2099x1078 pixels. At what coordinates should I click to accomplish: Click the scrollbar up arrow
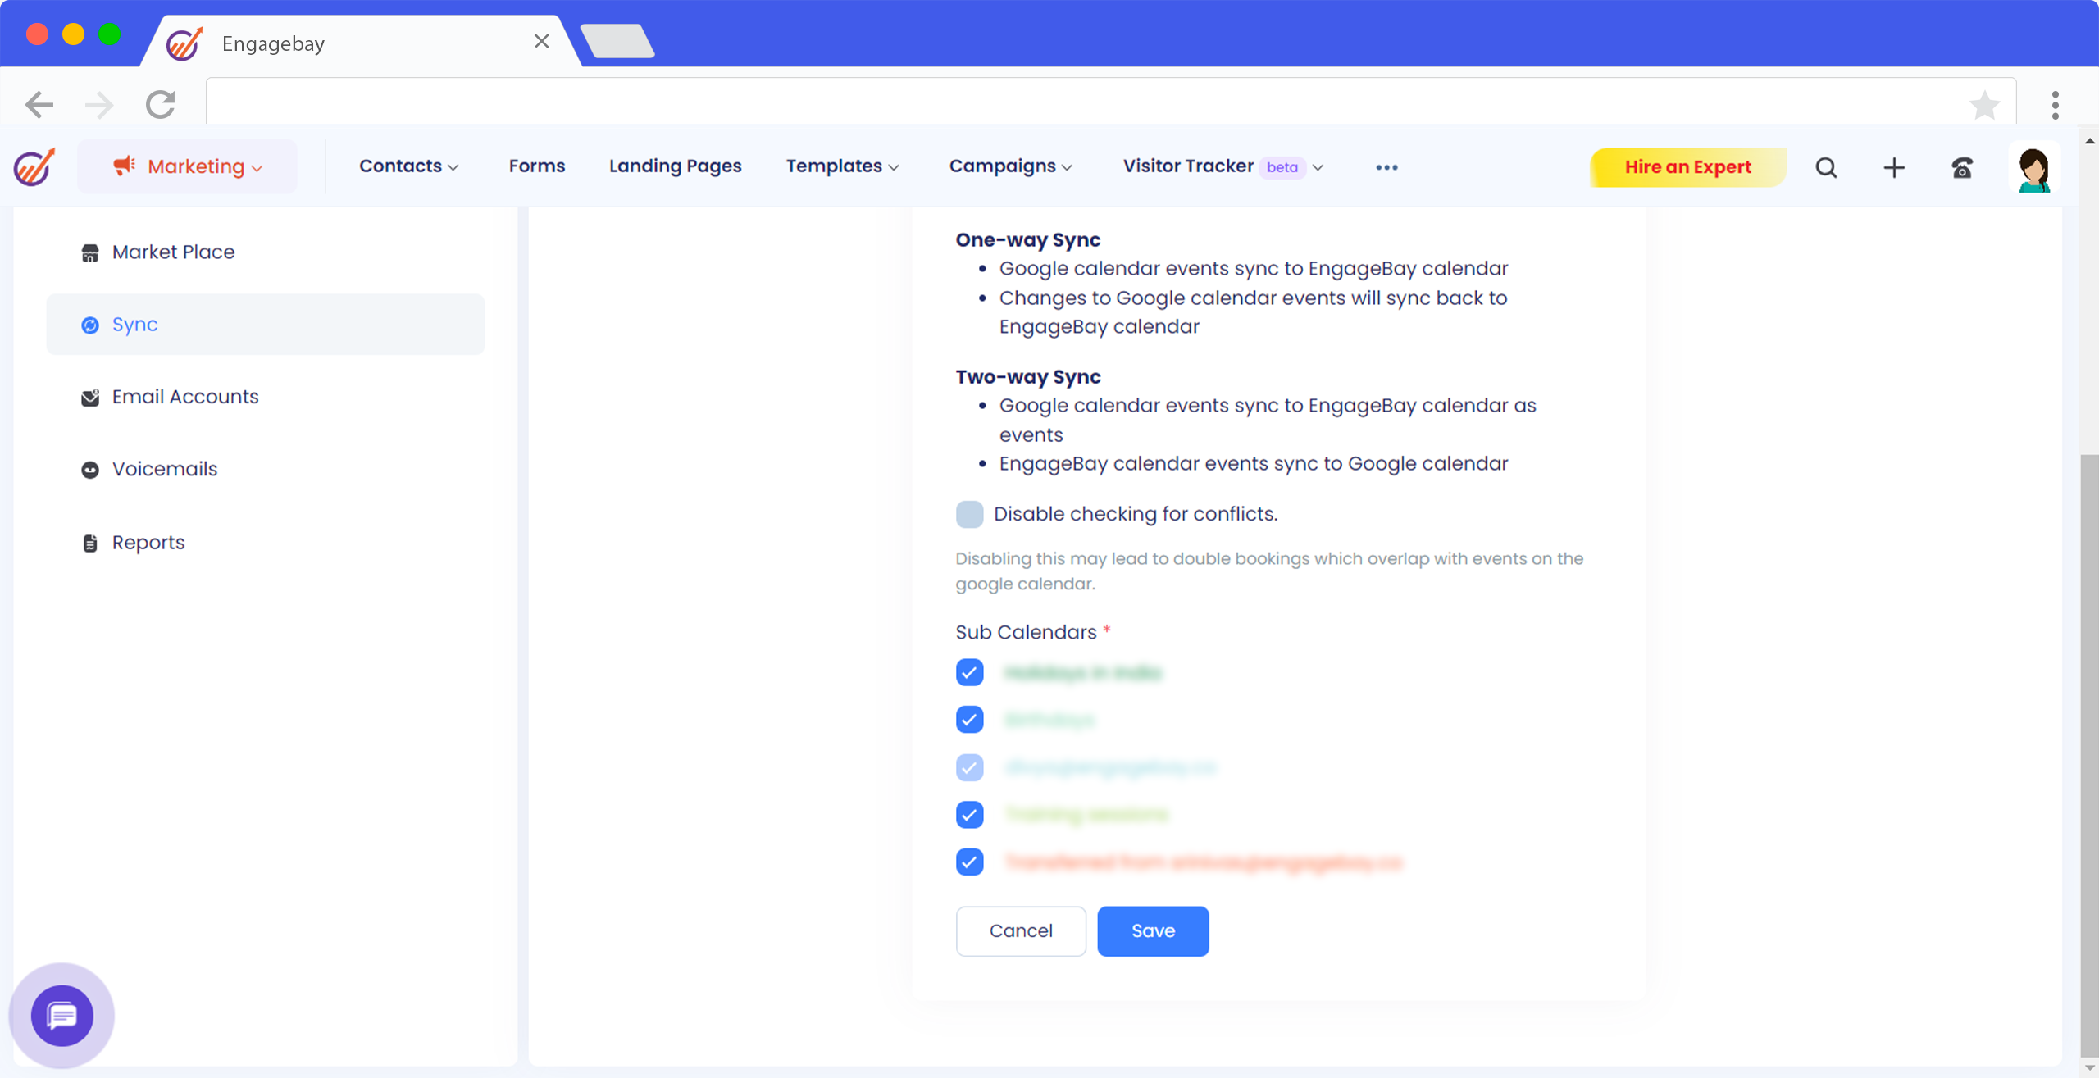pos(2089,141)
